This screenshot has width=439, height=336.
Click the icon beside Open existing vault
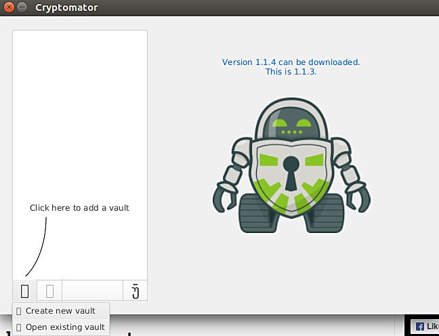[x=19, y=328]
